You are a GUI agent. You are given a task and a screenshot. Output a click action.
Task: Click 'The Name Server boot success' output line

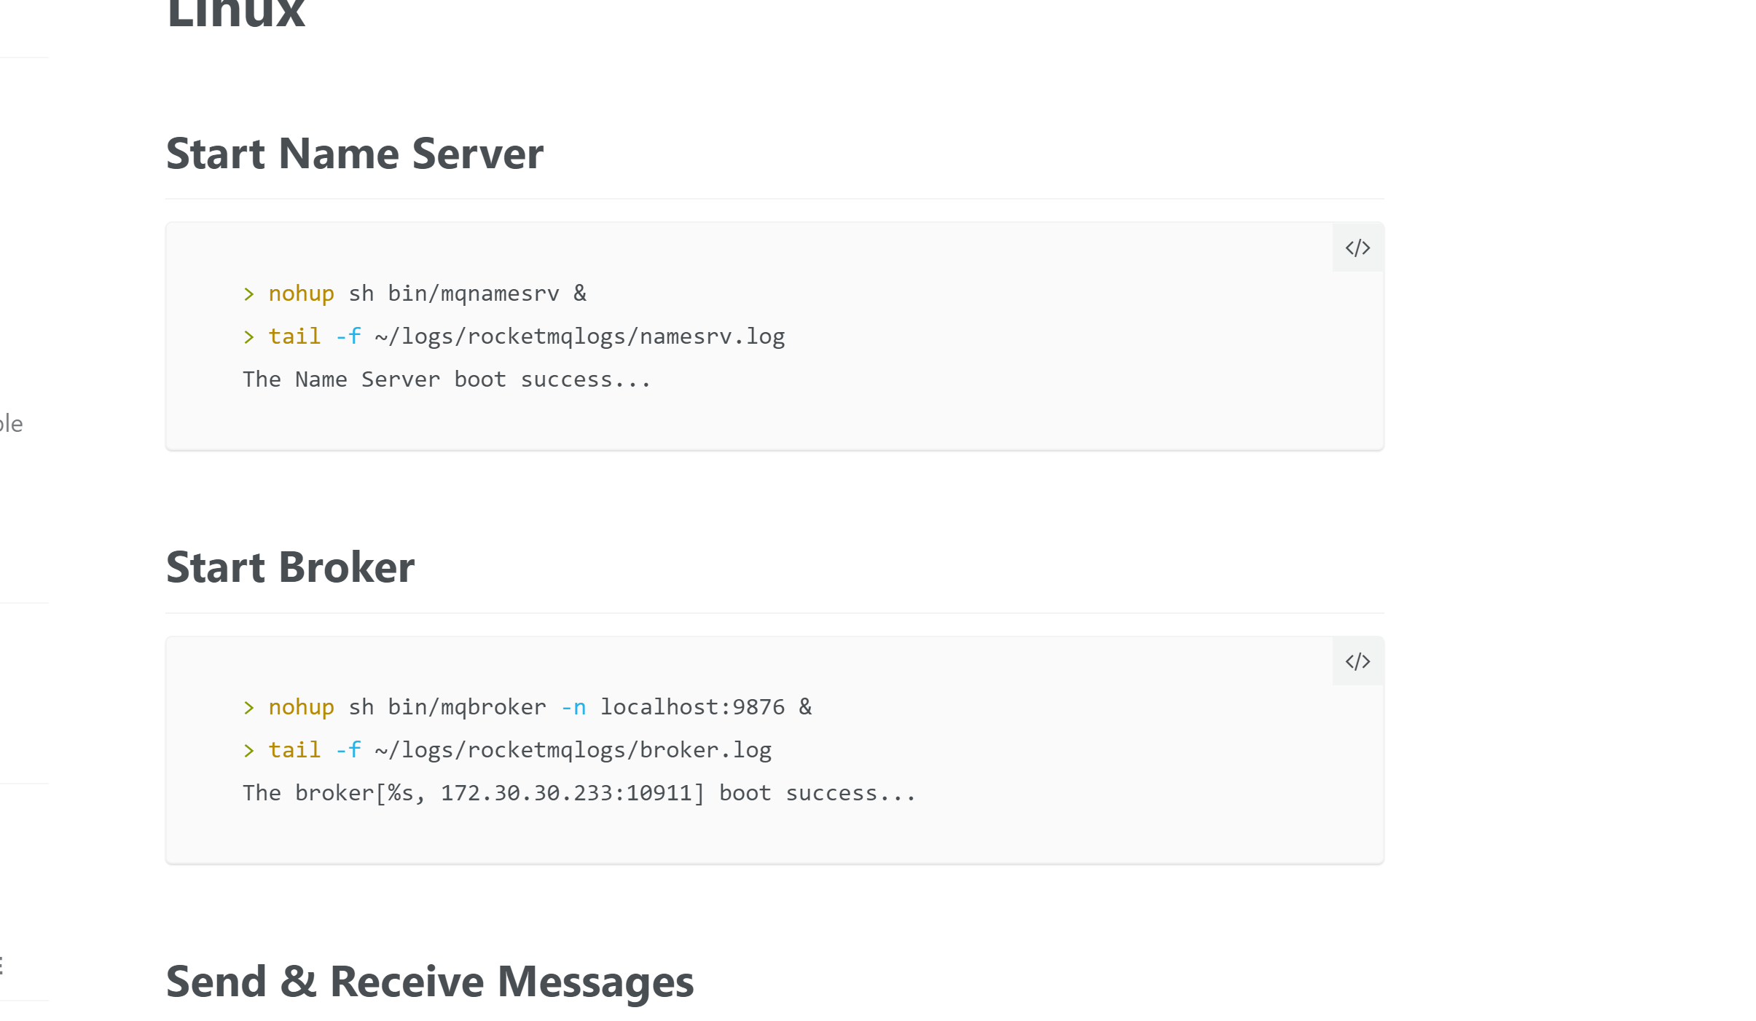click(446, 379)
